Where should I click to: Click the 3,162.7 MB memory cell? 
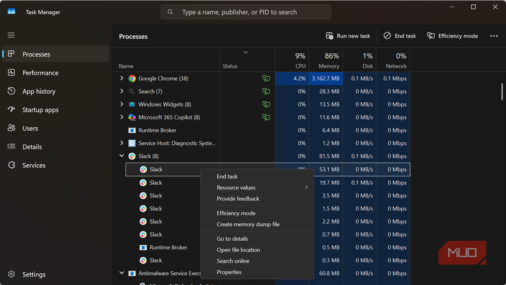tap(326, 78)
